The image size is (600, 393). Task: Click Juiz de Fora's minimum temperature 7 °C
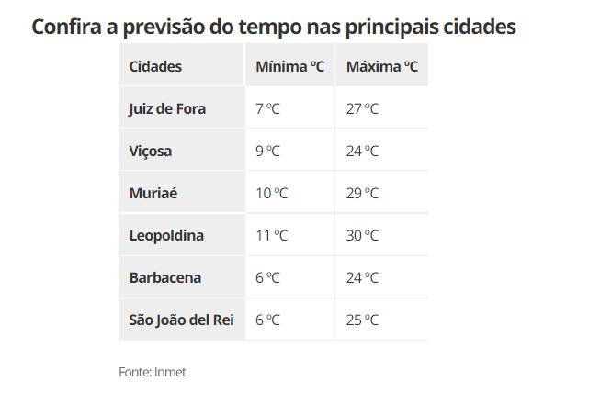click(267, 108)
